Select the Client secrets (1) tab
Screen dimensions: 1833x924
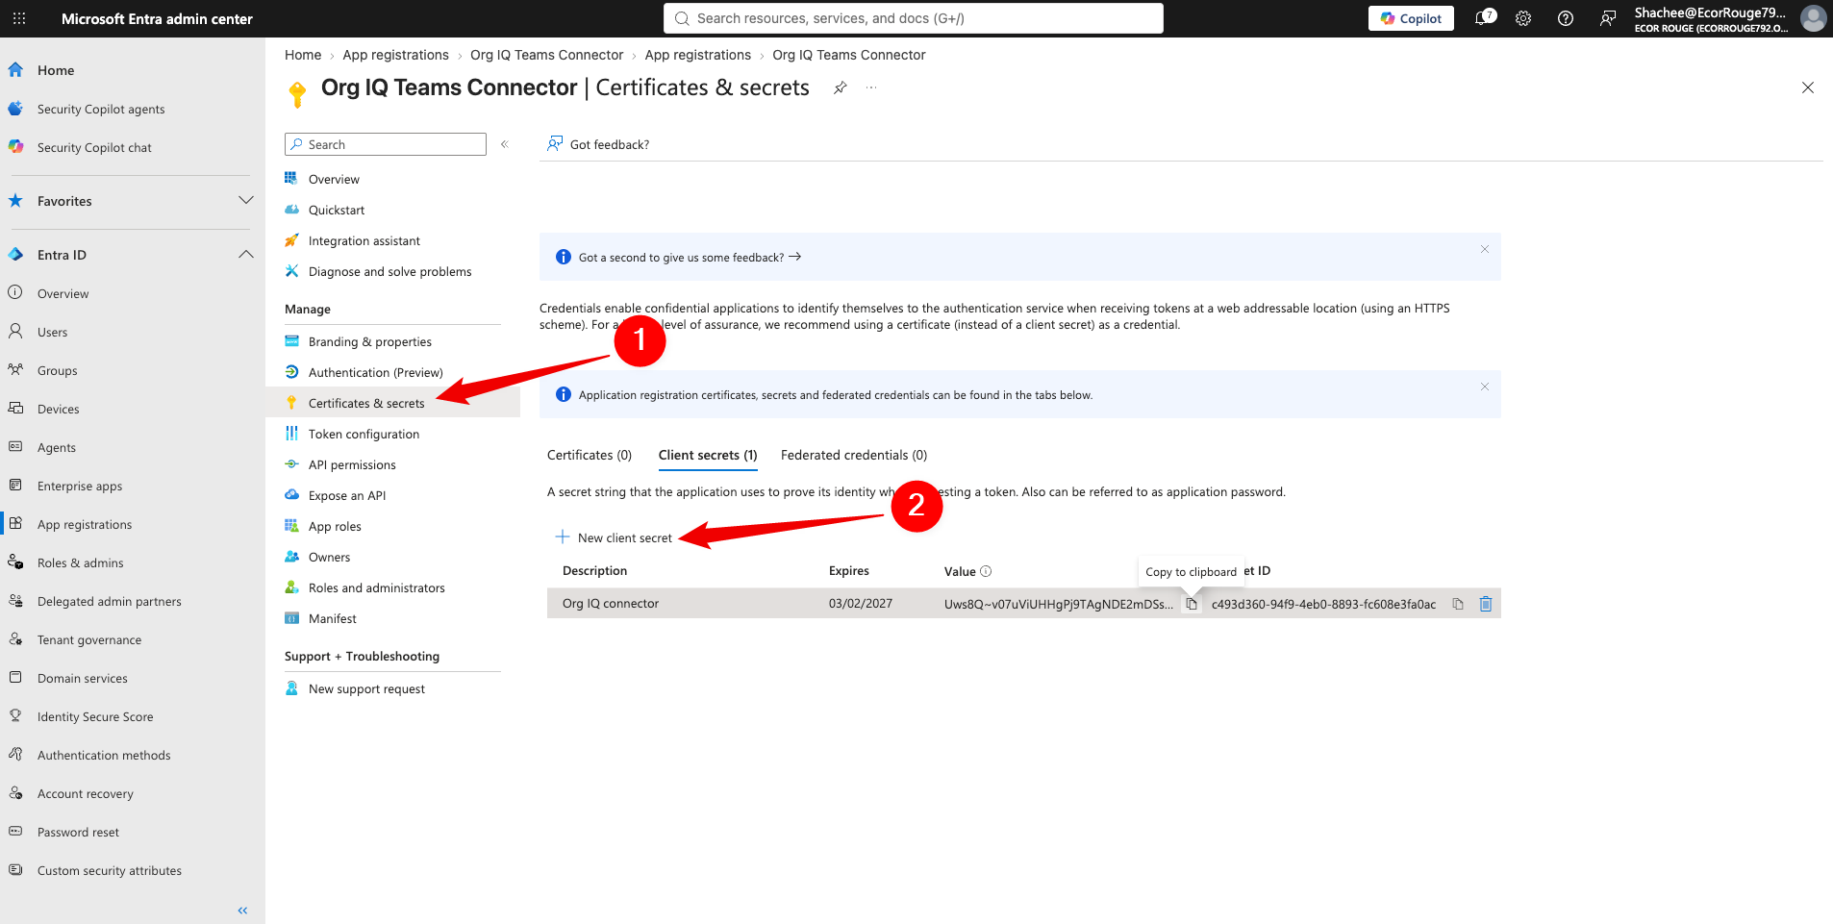click(708, 456)
